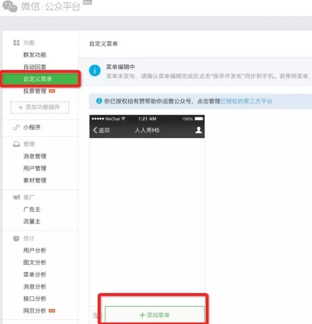The image size is (312, 324).
Task: Click the 自定义菜单 page heading
Action: (x=103, y=44)
